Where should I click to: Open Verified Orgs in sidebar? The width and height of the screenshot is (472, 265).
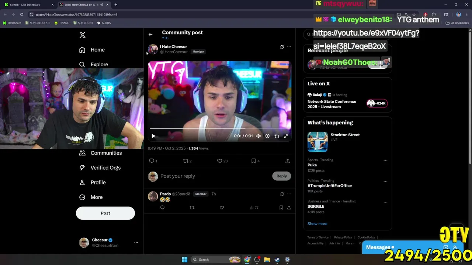click(x=100, y=168)
